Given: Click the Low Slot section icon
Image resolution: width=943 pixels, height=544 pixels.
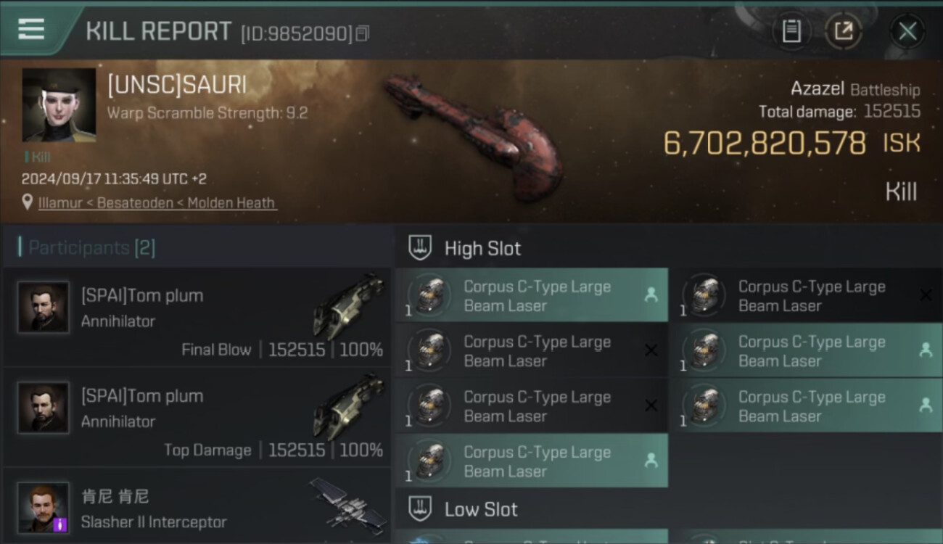Looking at the screenshot, I should pos(420,509).
